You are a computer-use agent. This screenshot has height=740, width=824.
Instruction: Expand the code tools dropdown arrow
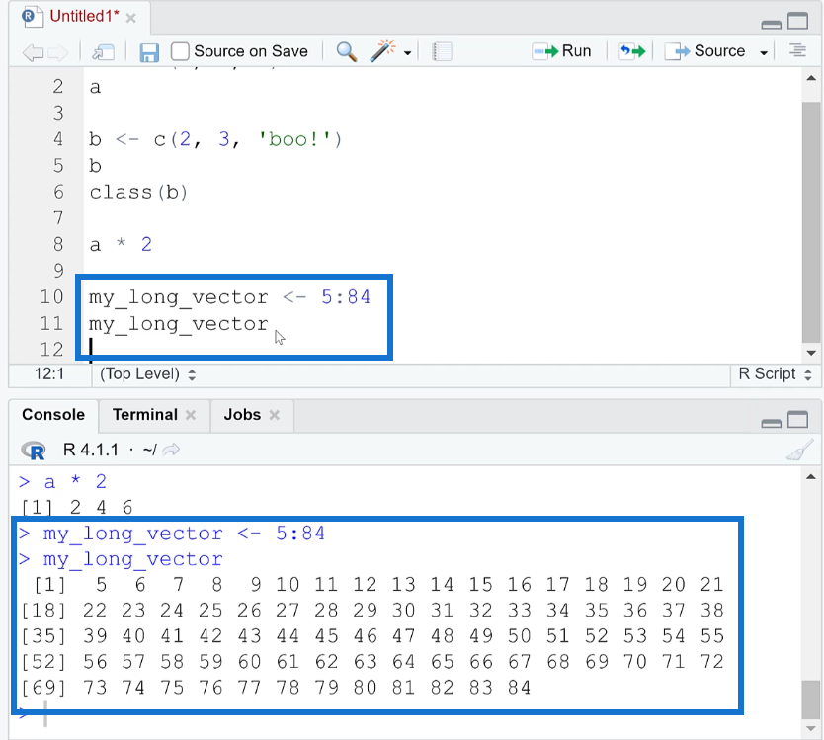click(x=407, y=52)
